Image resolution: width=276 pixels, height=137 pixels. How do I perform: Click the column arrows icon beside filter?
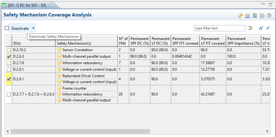251,28
